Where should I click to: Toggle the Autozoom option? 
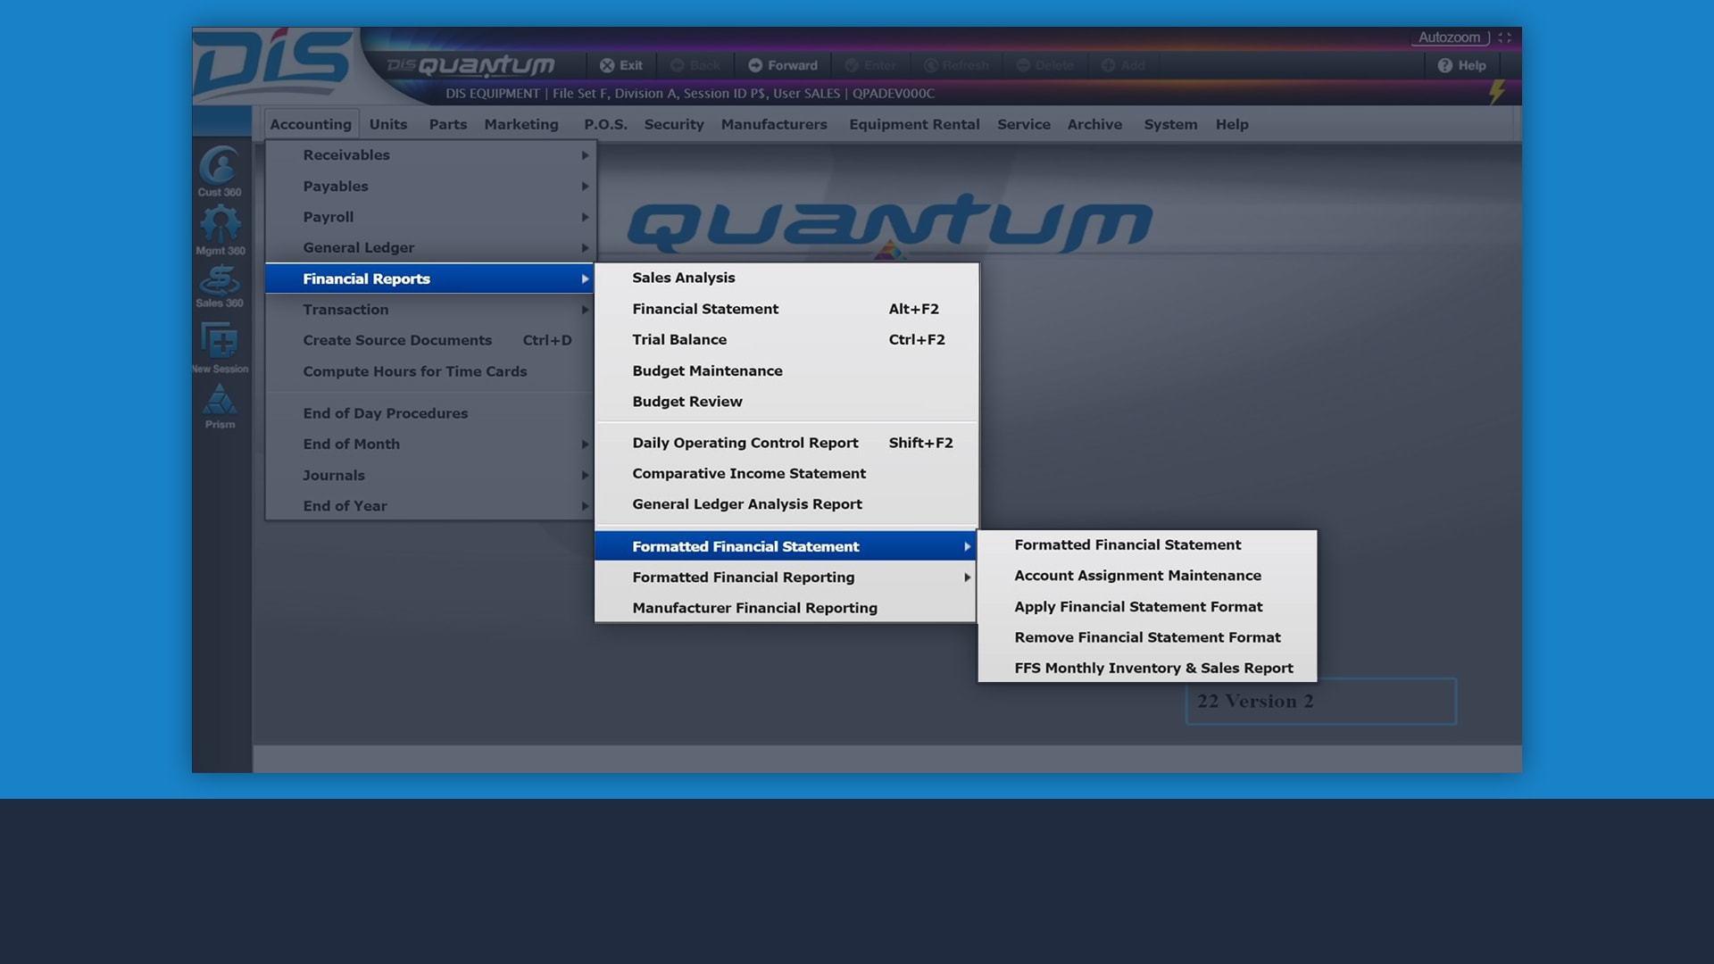[x=1450, y=37]
